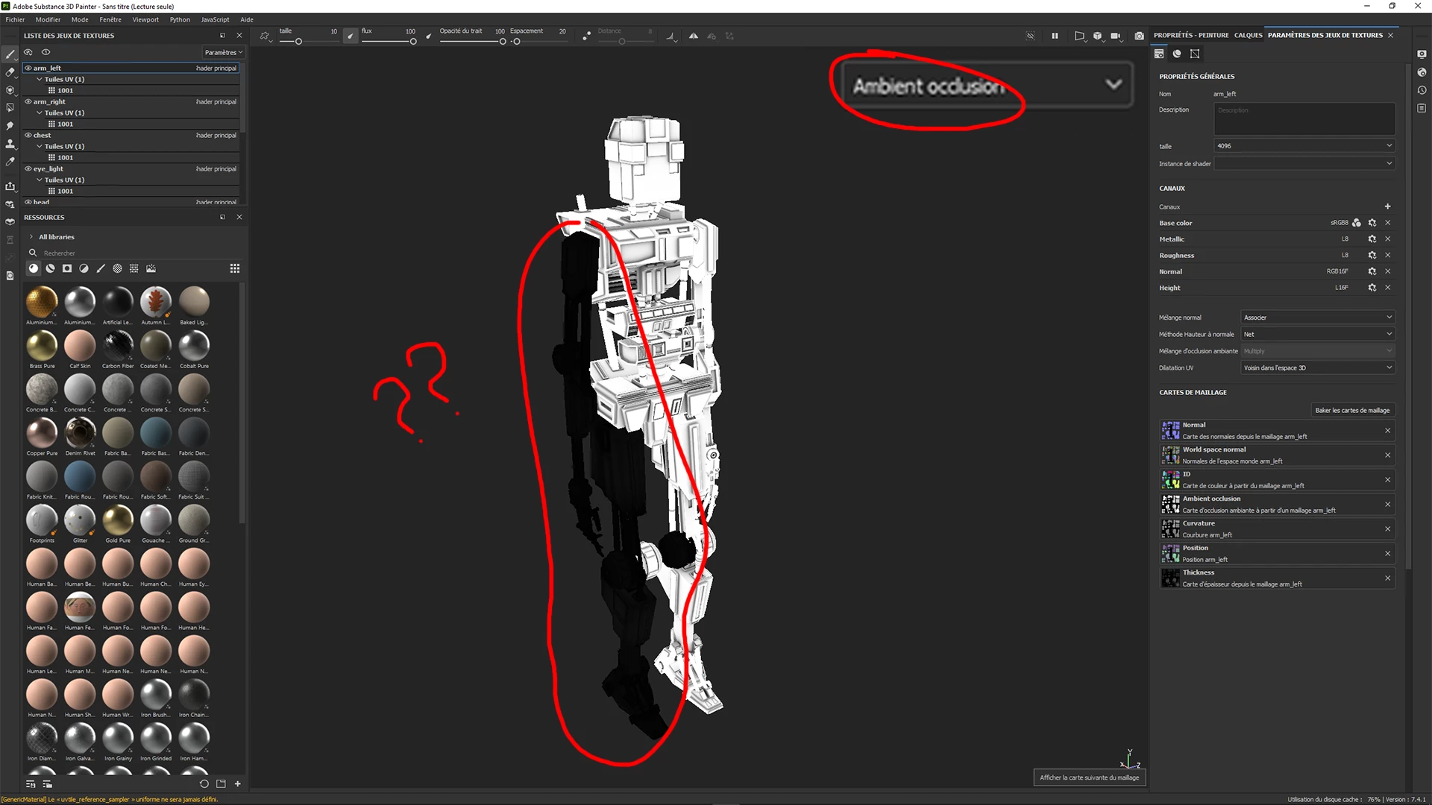This screenshot has width=1432, height=805.
Task: Show the brushes filter in Ressources
Action: (101, 268)
